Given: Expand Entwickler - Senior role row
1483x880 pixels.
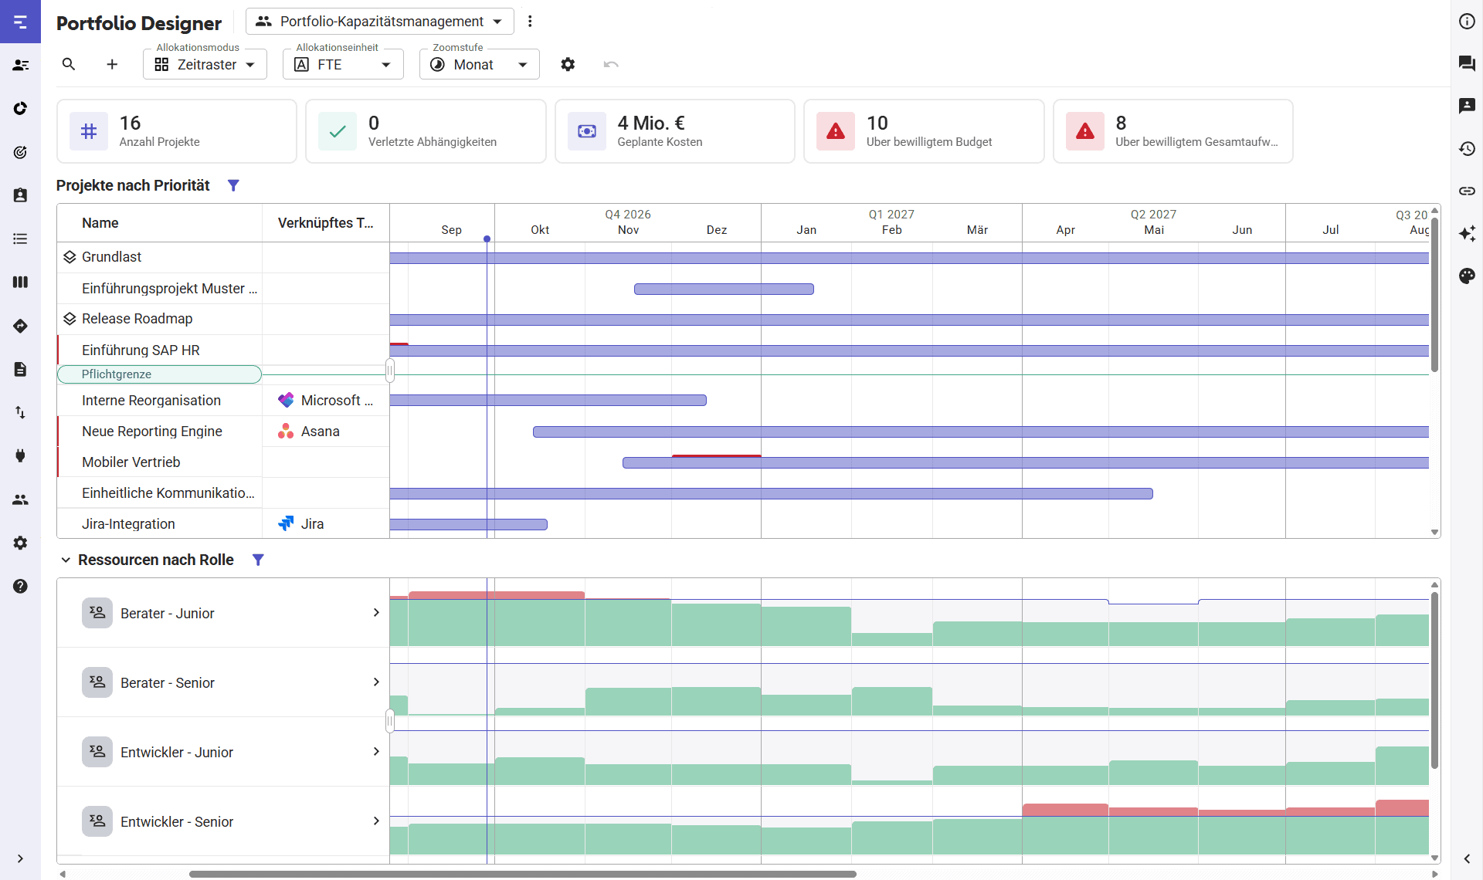Looking at the screenshot, I should [x=376, y=821].
